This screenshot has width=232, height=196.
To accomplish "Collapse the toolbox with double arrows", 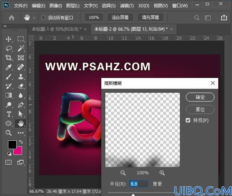I will [x=5, y=26].
